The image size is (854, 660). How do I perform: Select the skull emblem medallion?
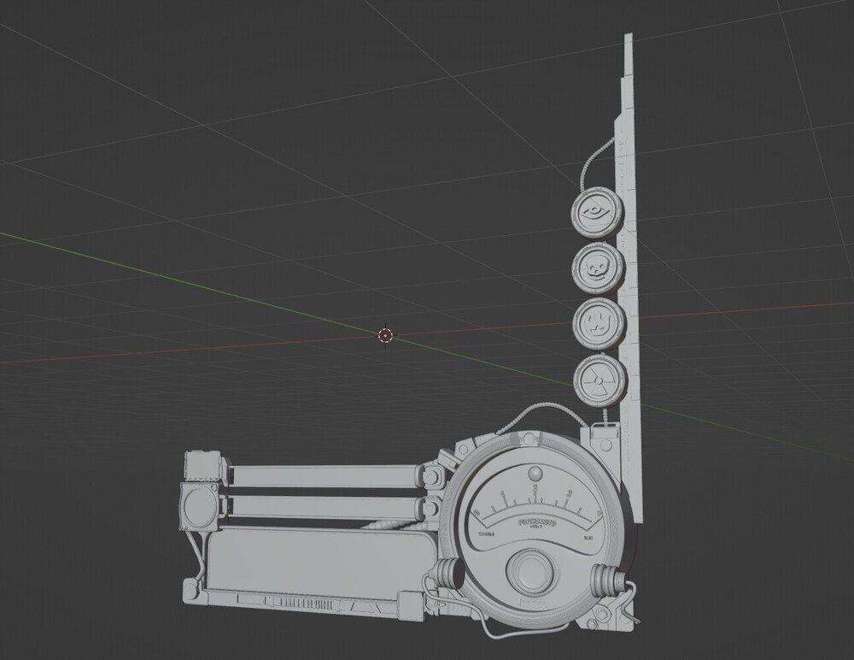(598, 269)
